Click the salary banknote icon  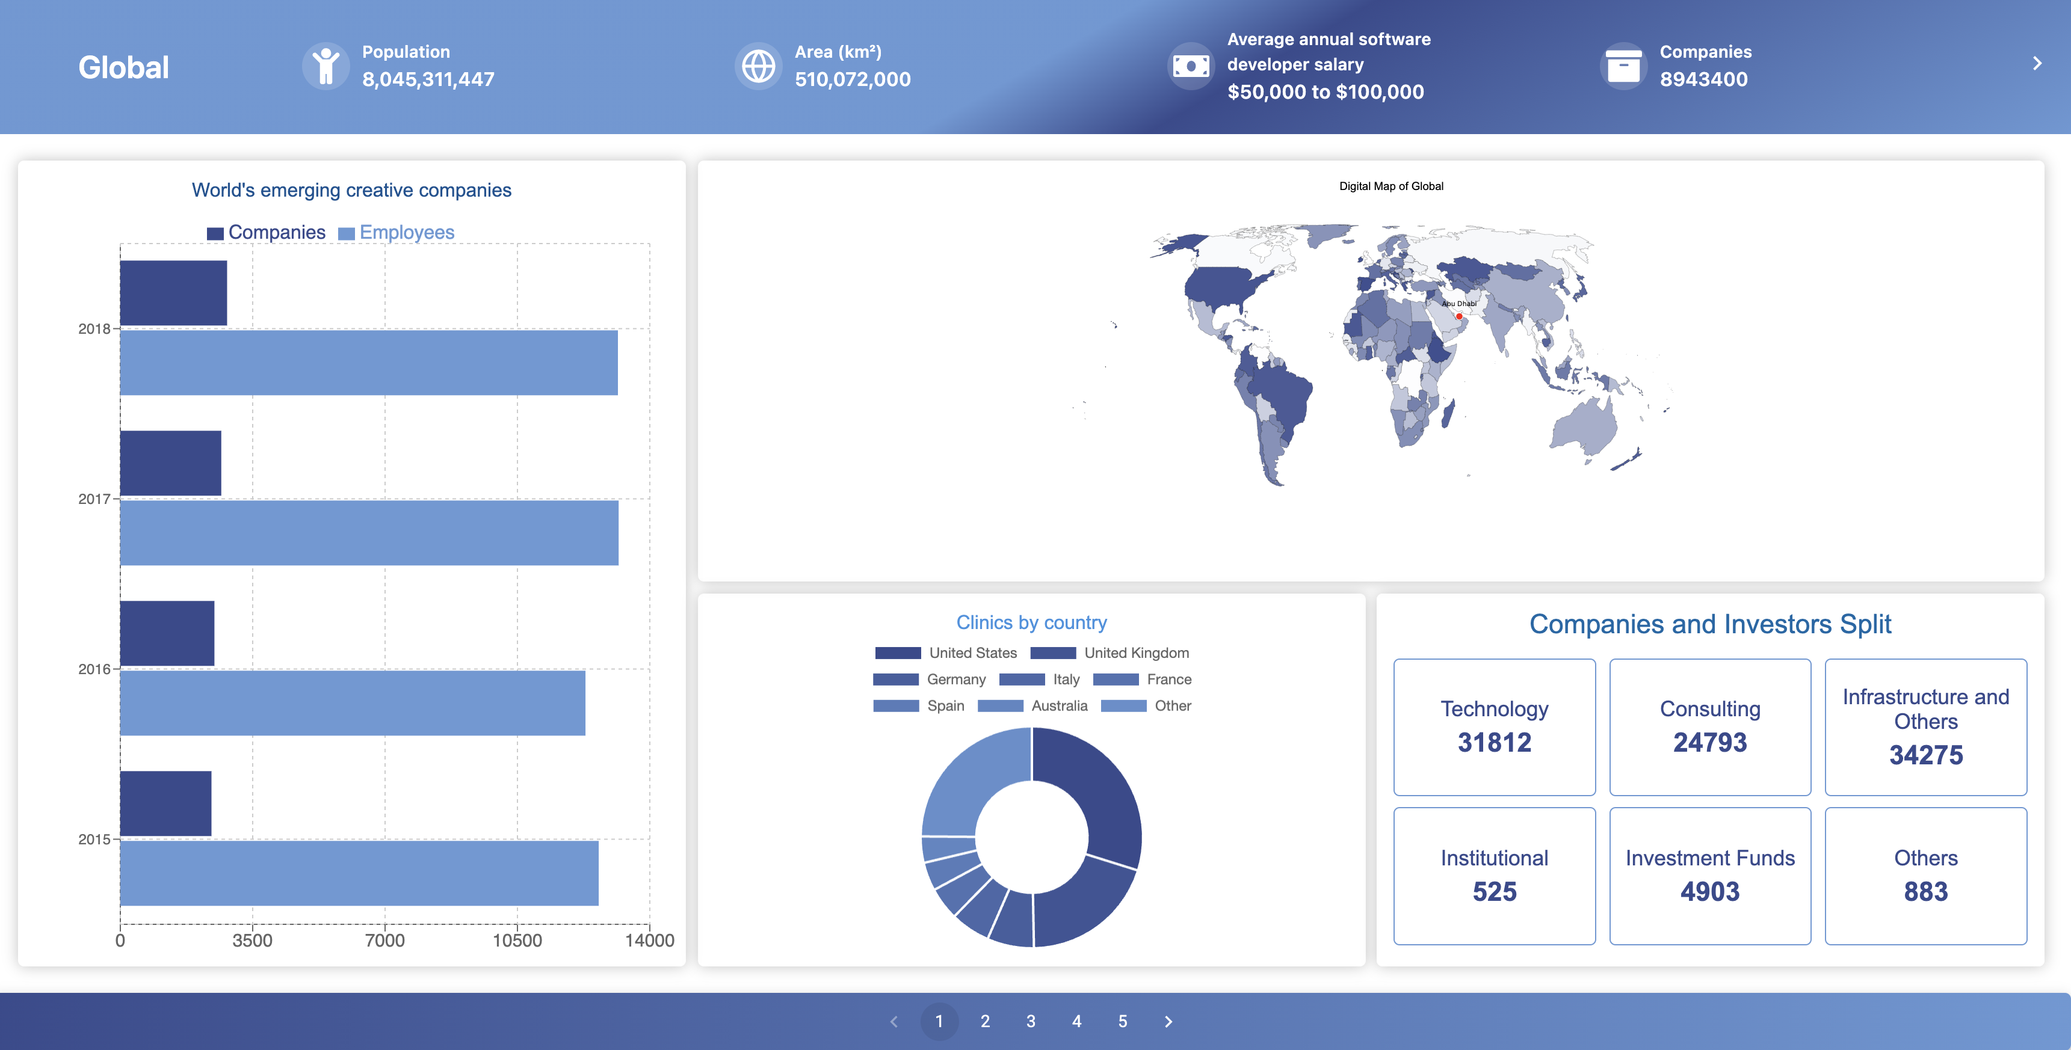(1191, 66)
